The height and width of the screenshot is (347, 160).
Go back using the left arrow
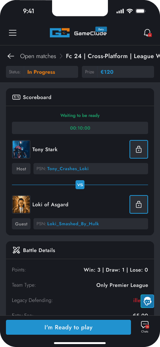[x=11, y=56]
